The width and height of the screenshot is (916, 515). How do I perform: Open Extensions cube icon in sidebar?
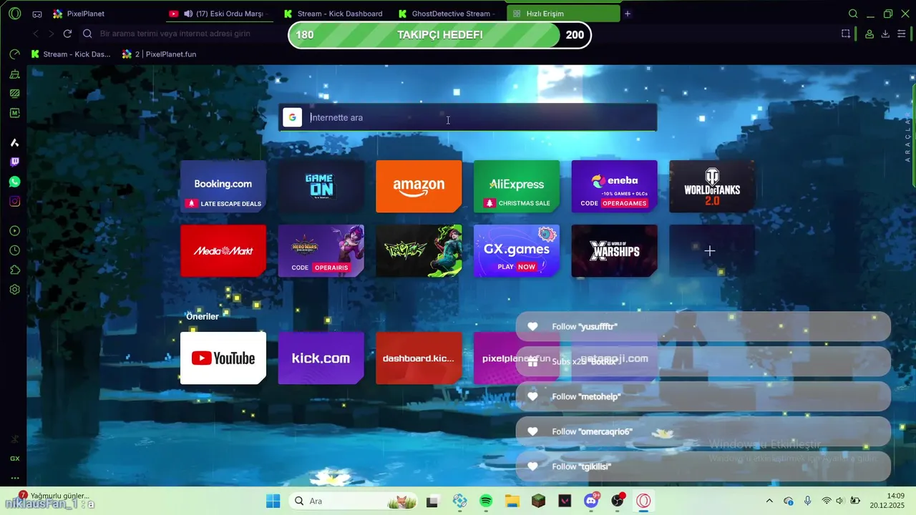(14, 270)
